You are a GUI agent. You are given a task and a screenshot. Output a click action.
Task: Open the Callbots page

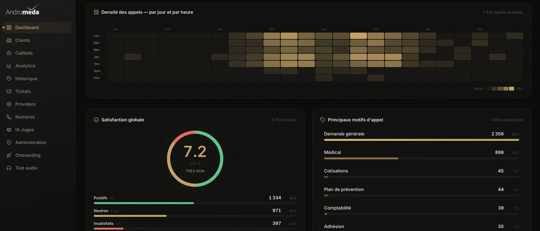tap(37, 53)
